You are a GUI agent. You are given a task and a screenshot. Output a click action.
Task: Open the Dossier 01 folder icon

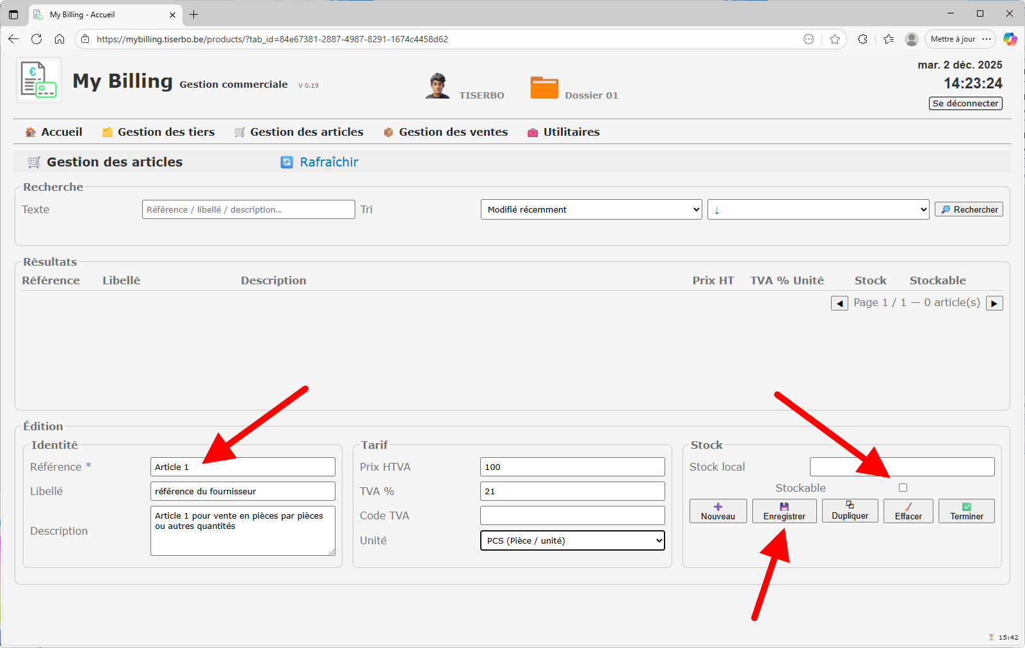[544, 88]
